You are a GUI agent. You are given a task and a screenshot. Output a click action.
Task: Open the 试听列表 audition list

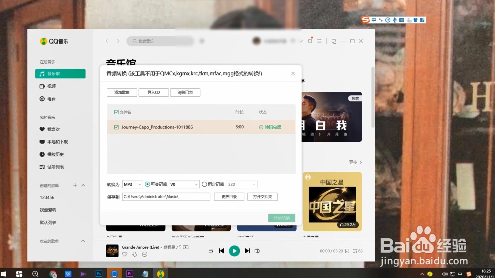[x=56, y=167]
